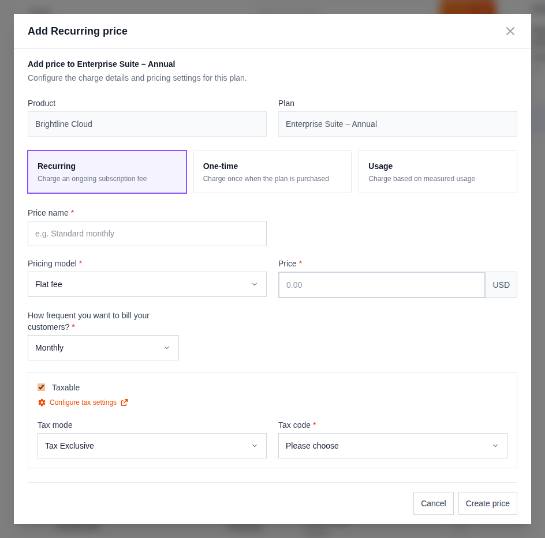Click the gear icon beside Configure tax settings
The height and width of the screenshot is (538, 545).
pos(42,402)
